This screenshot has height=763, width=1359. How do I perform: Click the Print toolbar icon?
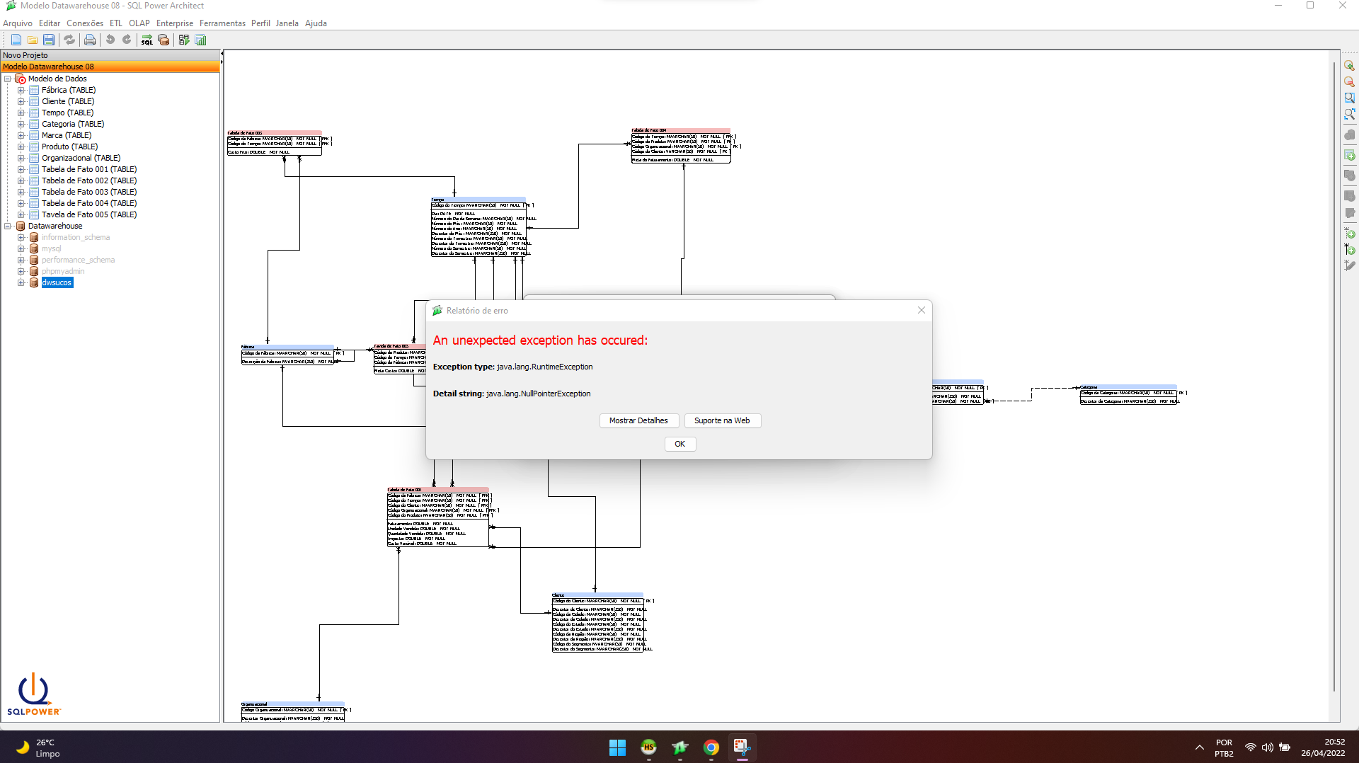click(x=90, y=40)
